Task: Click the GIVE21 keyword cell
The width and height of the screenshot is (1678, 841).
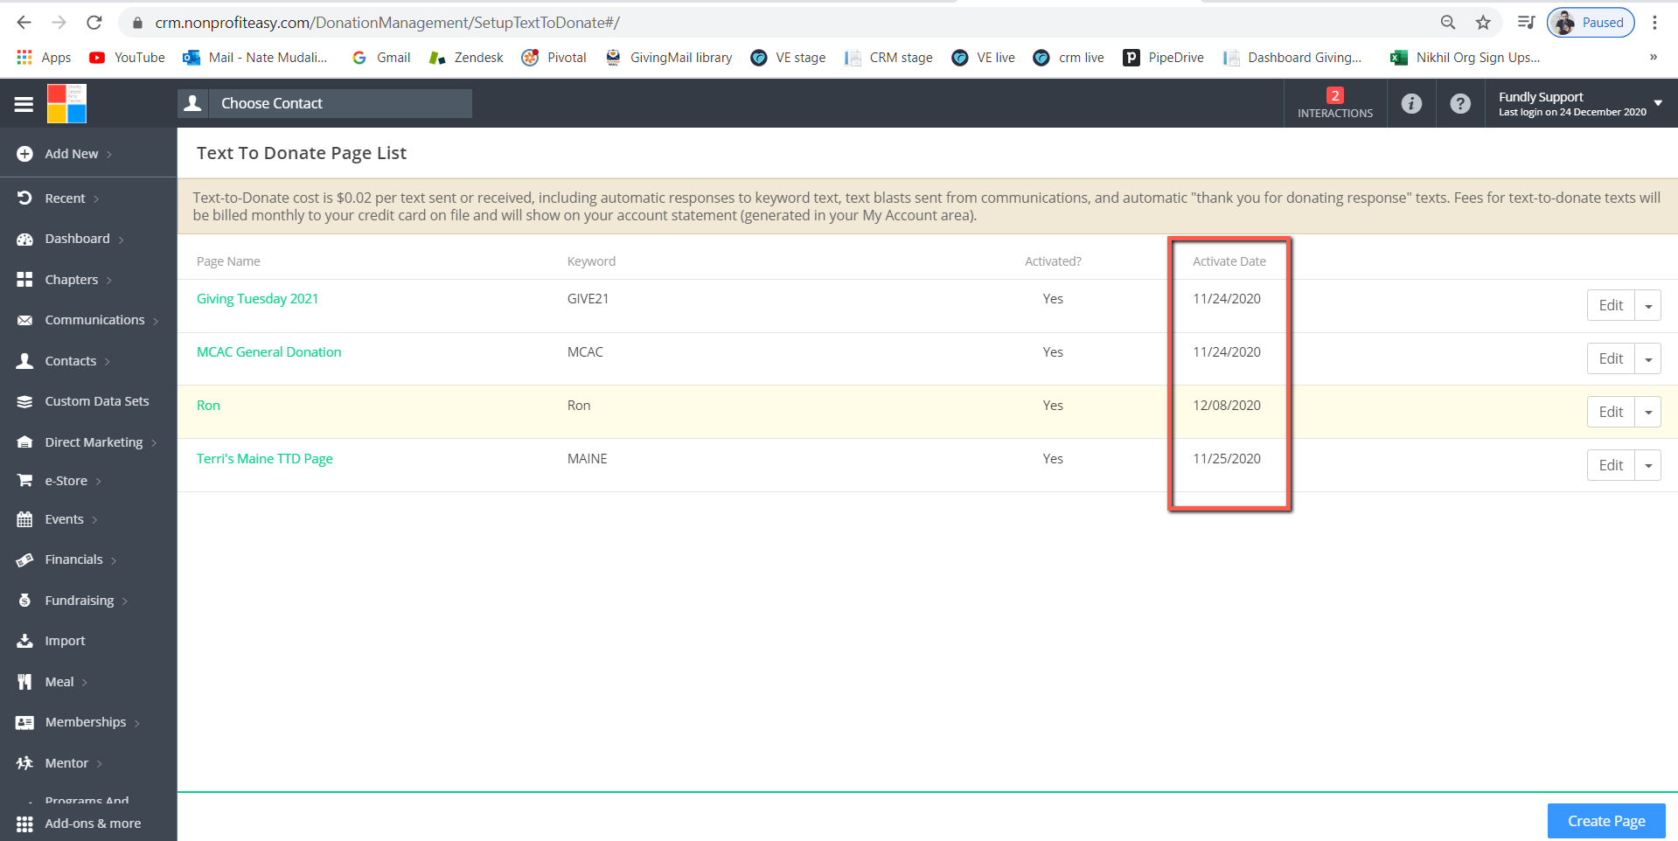Action: point(588,299)
